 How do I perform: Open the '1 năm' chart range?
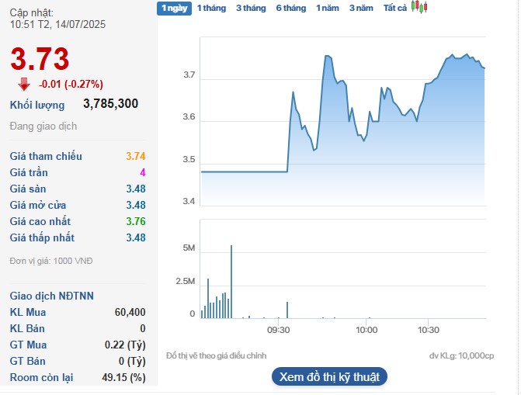pyautogui.click(x=327, y=8)
